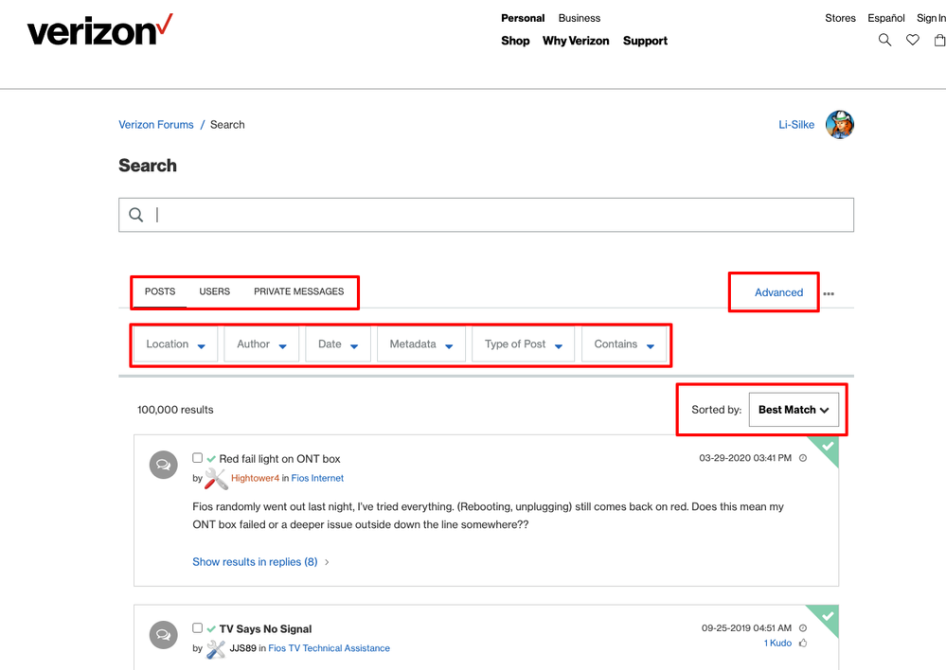Click the clock icon beside 09-25-2019 date

[803, 628]
